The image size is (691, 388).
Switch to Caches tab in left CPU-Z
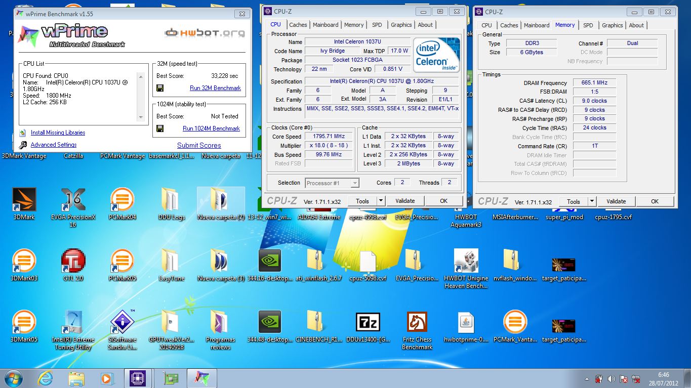tap(298, 25)
